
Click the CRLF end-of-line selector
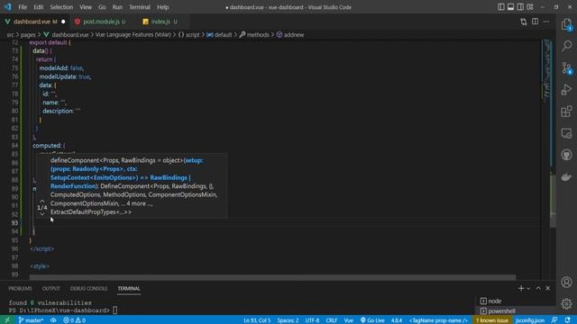(x=331, y=320)
